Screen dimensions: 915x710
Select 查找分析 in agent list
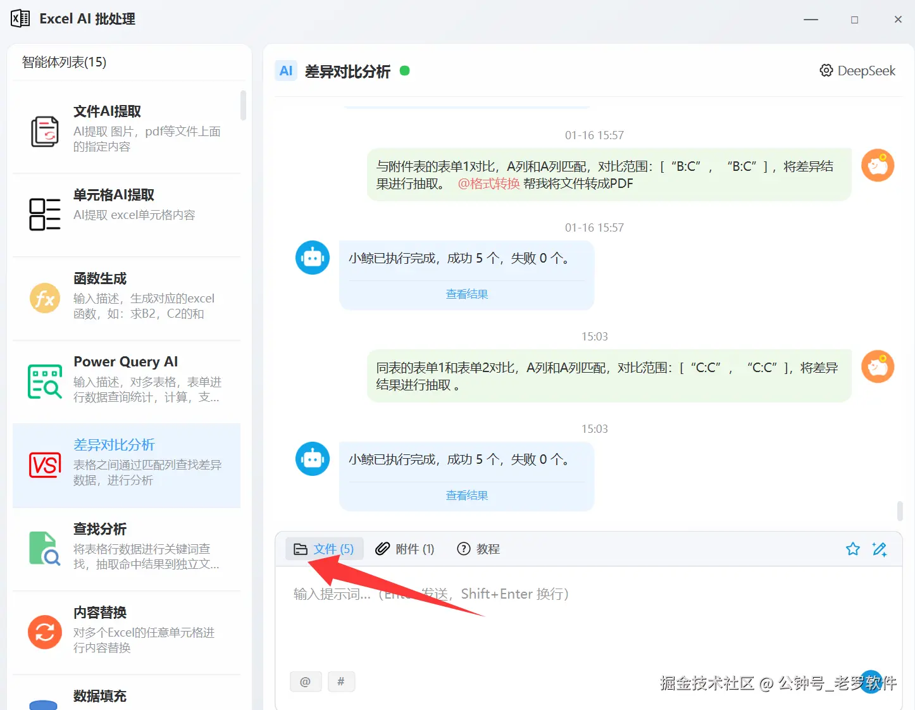(127, 549)
